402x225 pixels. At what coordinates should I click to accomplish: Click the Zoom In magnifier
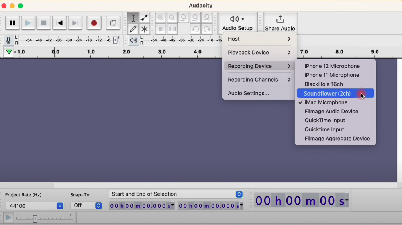click(161, 18)
